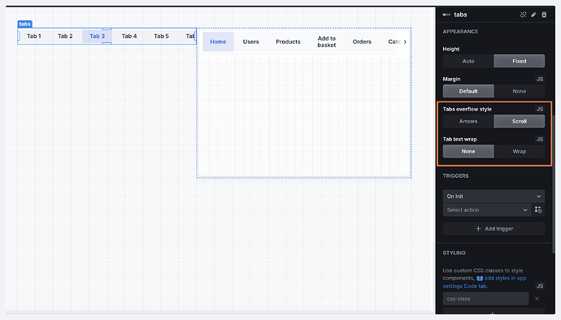The image size is (561, 320).
Task: Toggle JS mode for Tabs overflow style
Action: point(540,109)
